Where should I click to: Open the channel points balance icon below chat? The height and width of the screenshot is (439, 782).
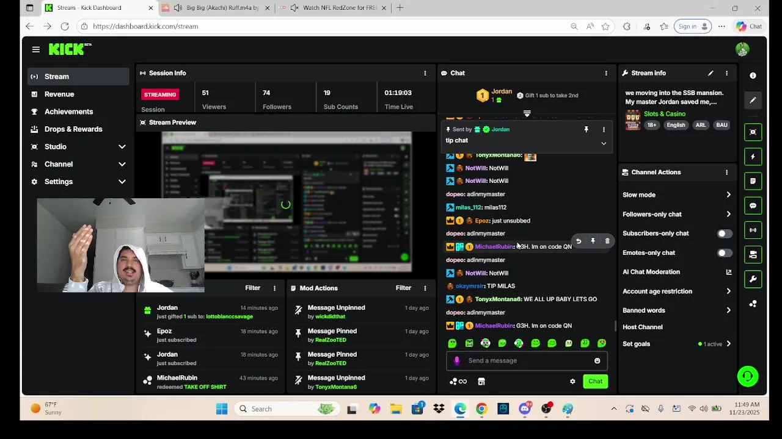[x=458, y=382]
